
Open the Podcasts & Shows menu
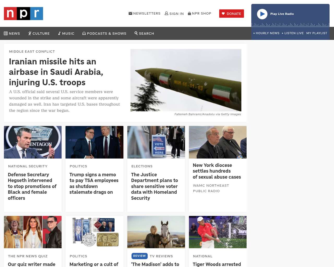click(x=104, y=33)
